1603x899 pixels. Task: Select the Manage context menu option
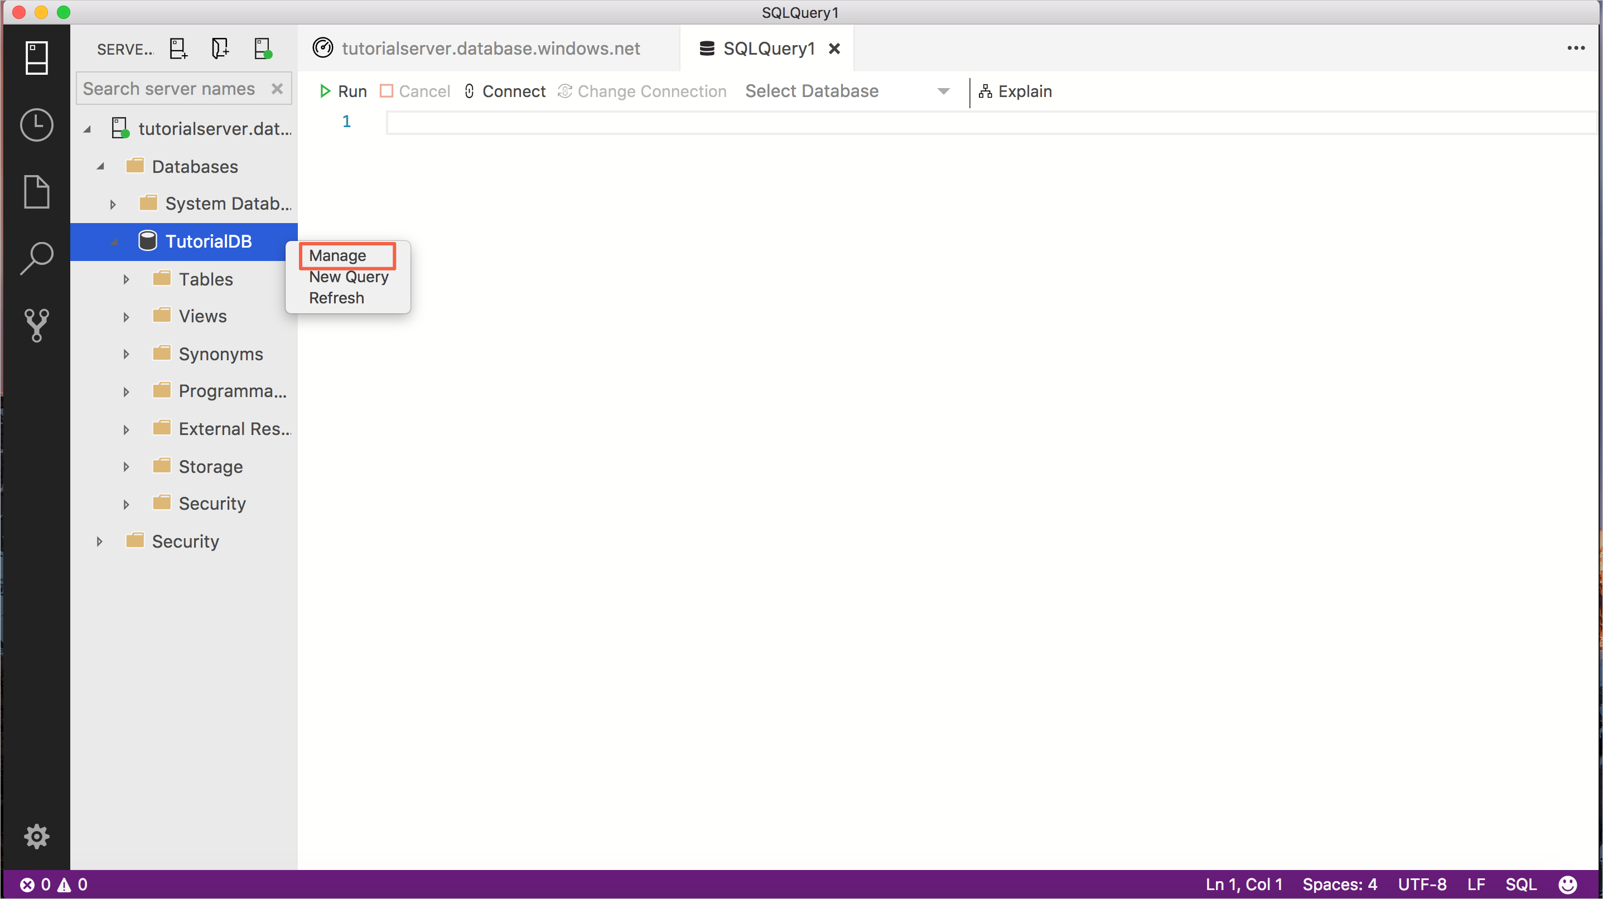[x=337, y=254]
